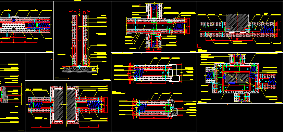Select the left hatched column of double-column detail

point(59,105)
